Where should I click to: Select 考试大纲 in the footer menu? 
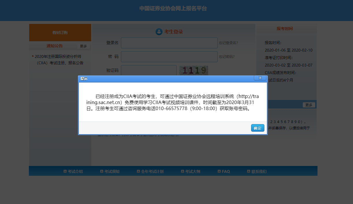point(192,171)
